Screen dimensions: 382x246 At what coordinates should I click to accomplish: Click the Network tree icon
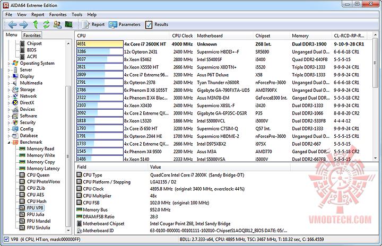15,96
